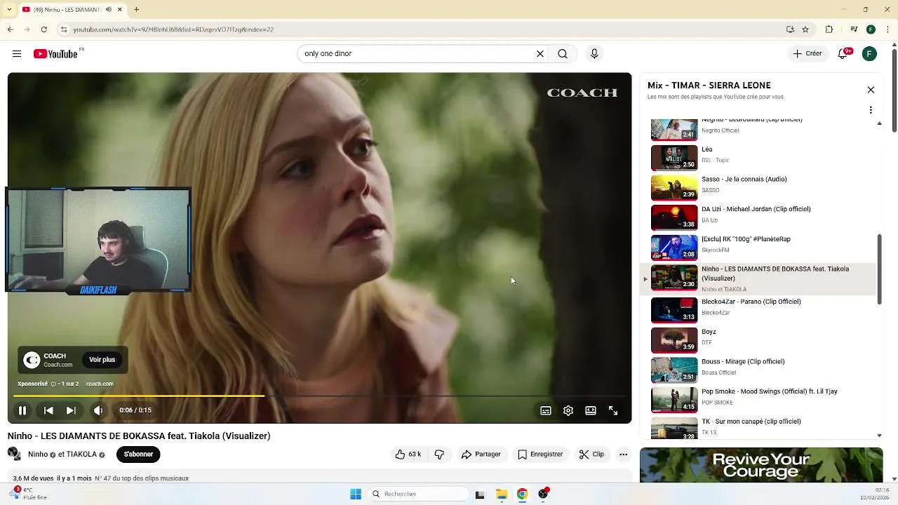Toggle subtitles in the player
The width and height of the screenshot is (898, 505).
pyautogui.click(x=546, y=411)
